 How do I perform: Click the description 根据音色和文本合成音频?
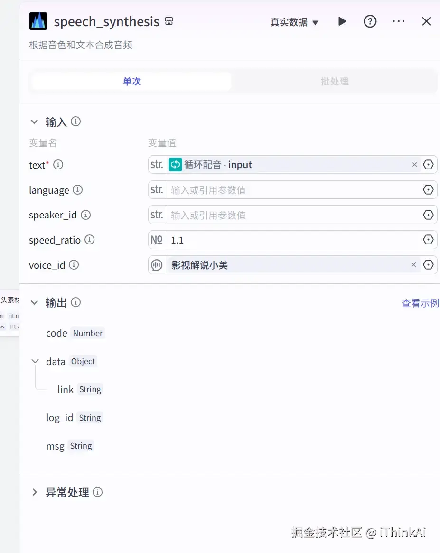tap(80, 45)
